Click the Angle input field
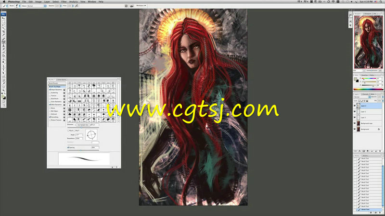 pyautogui.click(x=79, y=135)
